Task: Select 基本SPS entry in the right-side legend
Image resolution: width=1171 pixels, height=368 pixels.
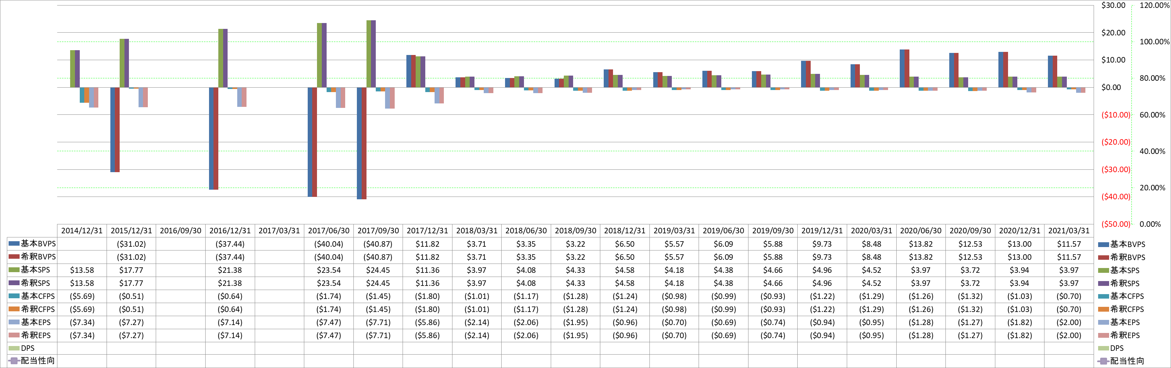Action: click(x=1119, y=270)
